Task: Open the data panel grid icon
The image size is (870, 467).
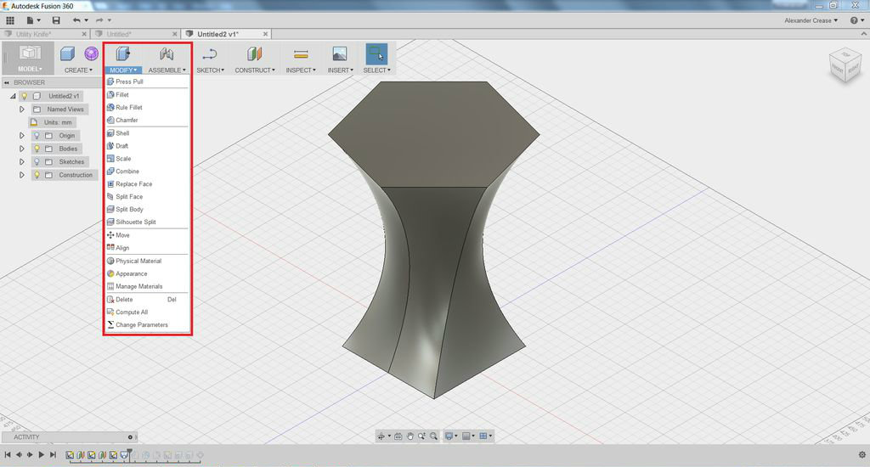Action: pos(10,20)
